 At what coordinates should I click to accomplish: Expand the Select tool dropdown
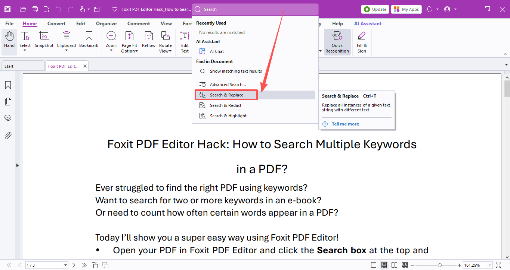(25, 51)
